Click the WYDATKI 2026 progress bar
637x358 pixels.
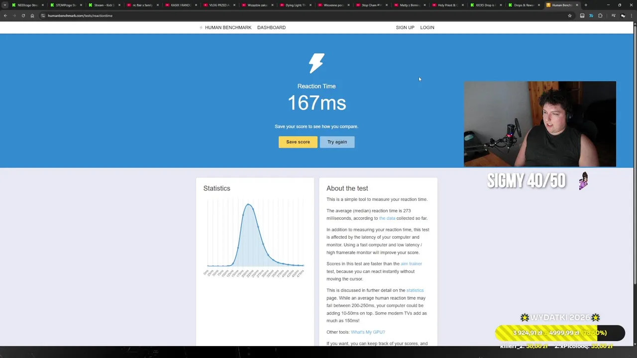(x=560, y=333)
